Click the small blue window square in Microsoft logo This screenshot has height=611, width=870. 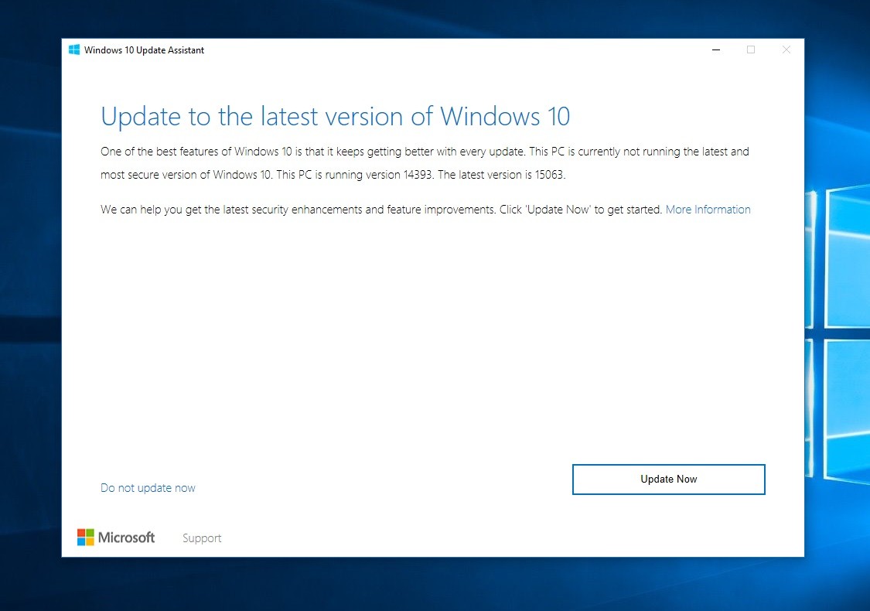pos(81,542)
